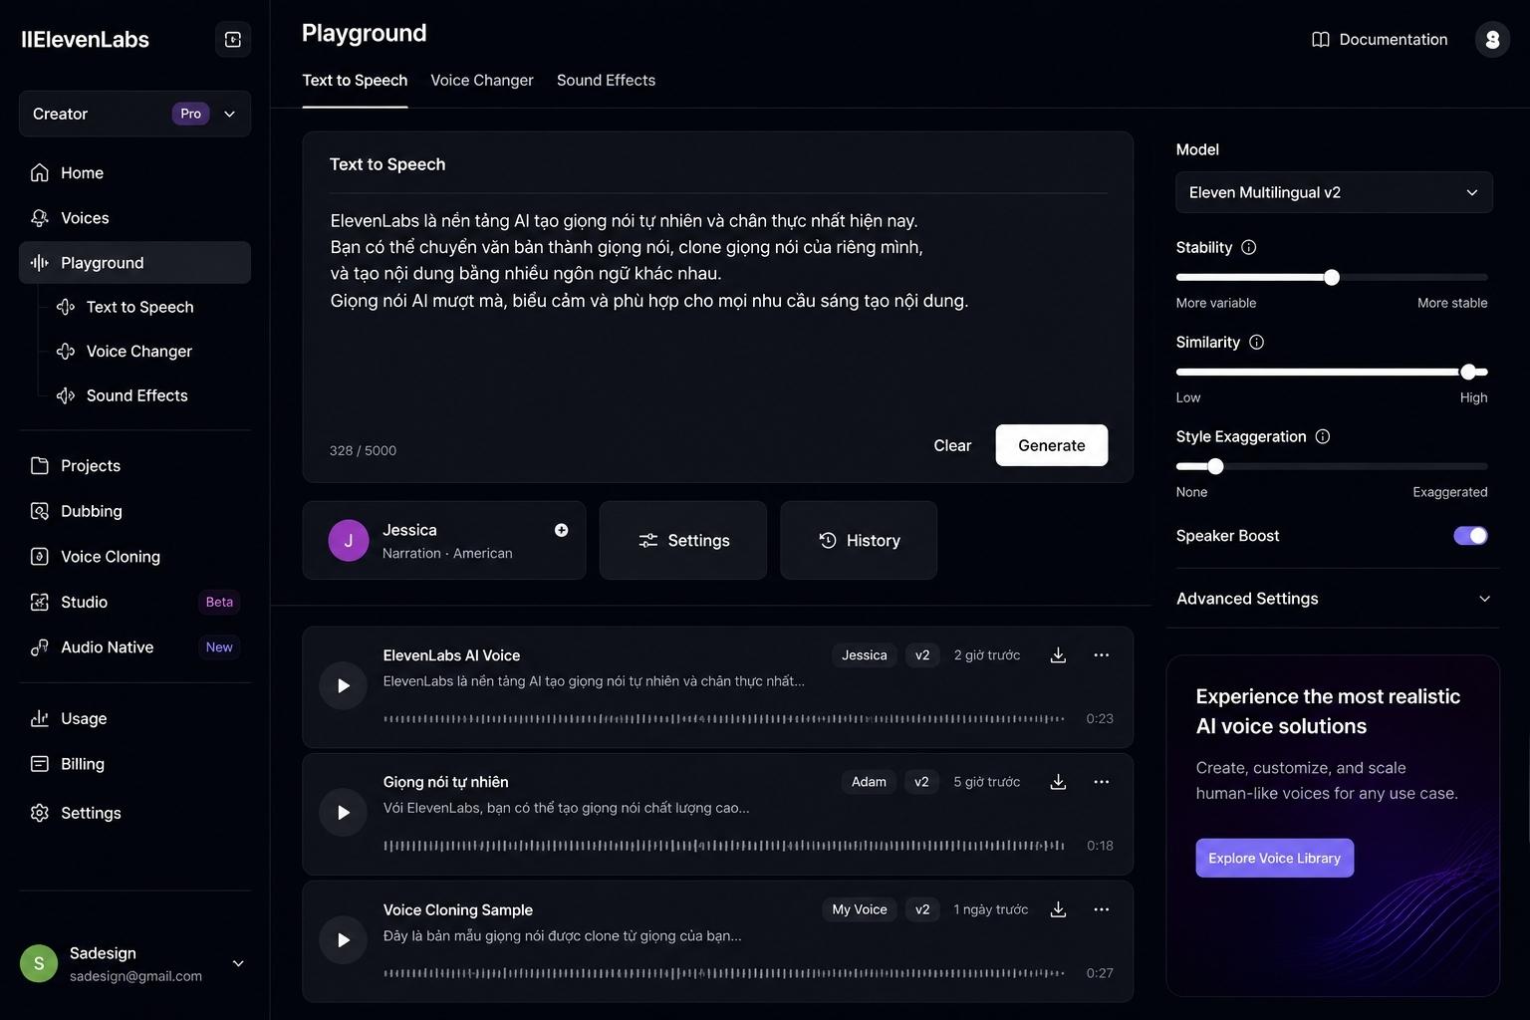This screenshot has width=1530, height=1020.
Task: Expand Advanced Settings section
Action: [x=1334, y=599]
